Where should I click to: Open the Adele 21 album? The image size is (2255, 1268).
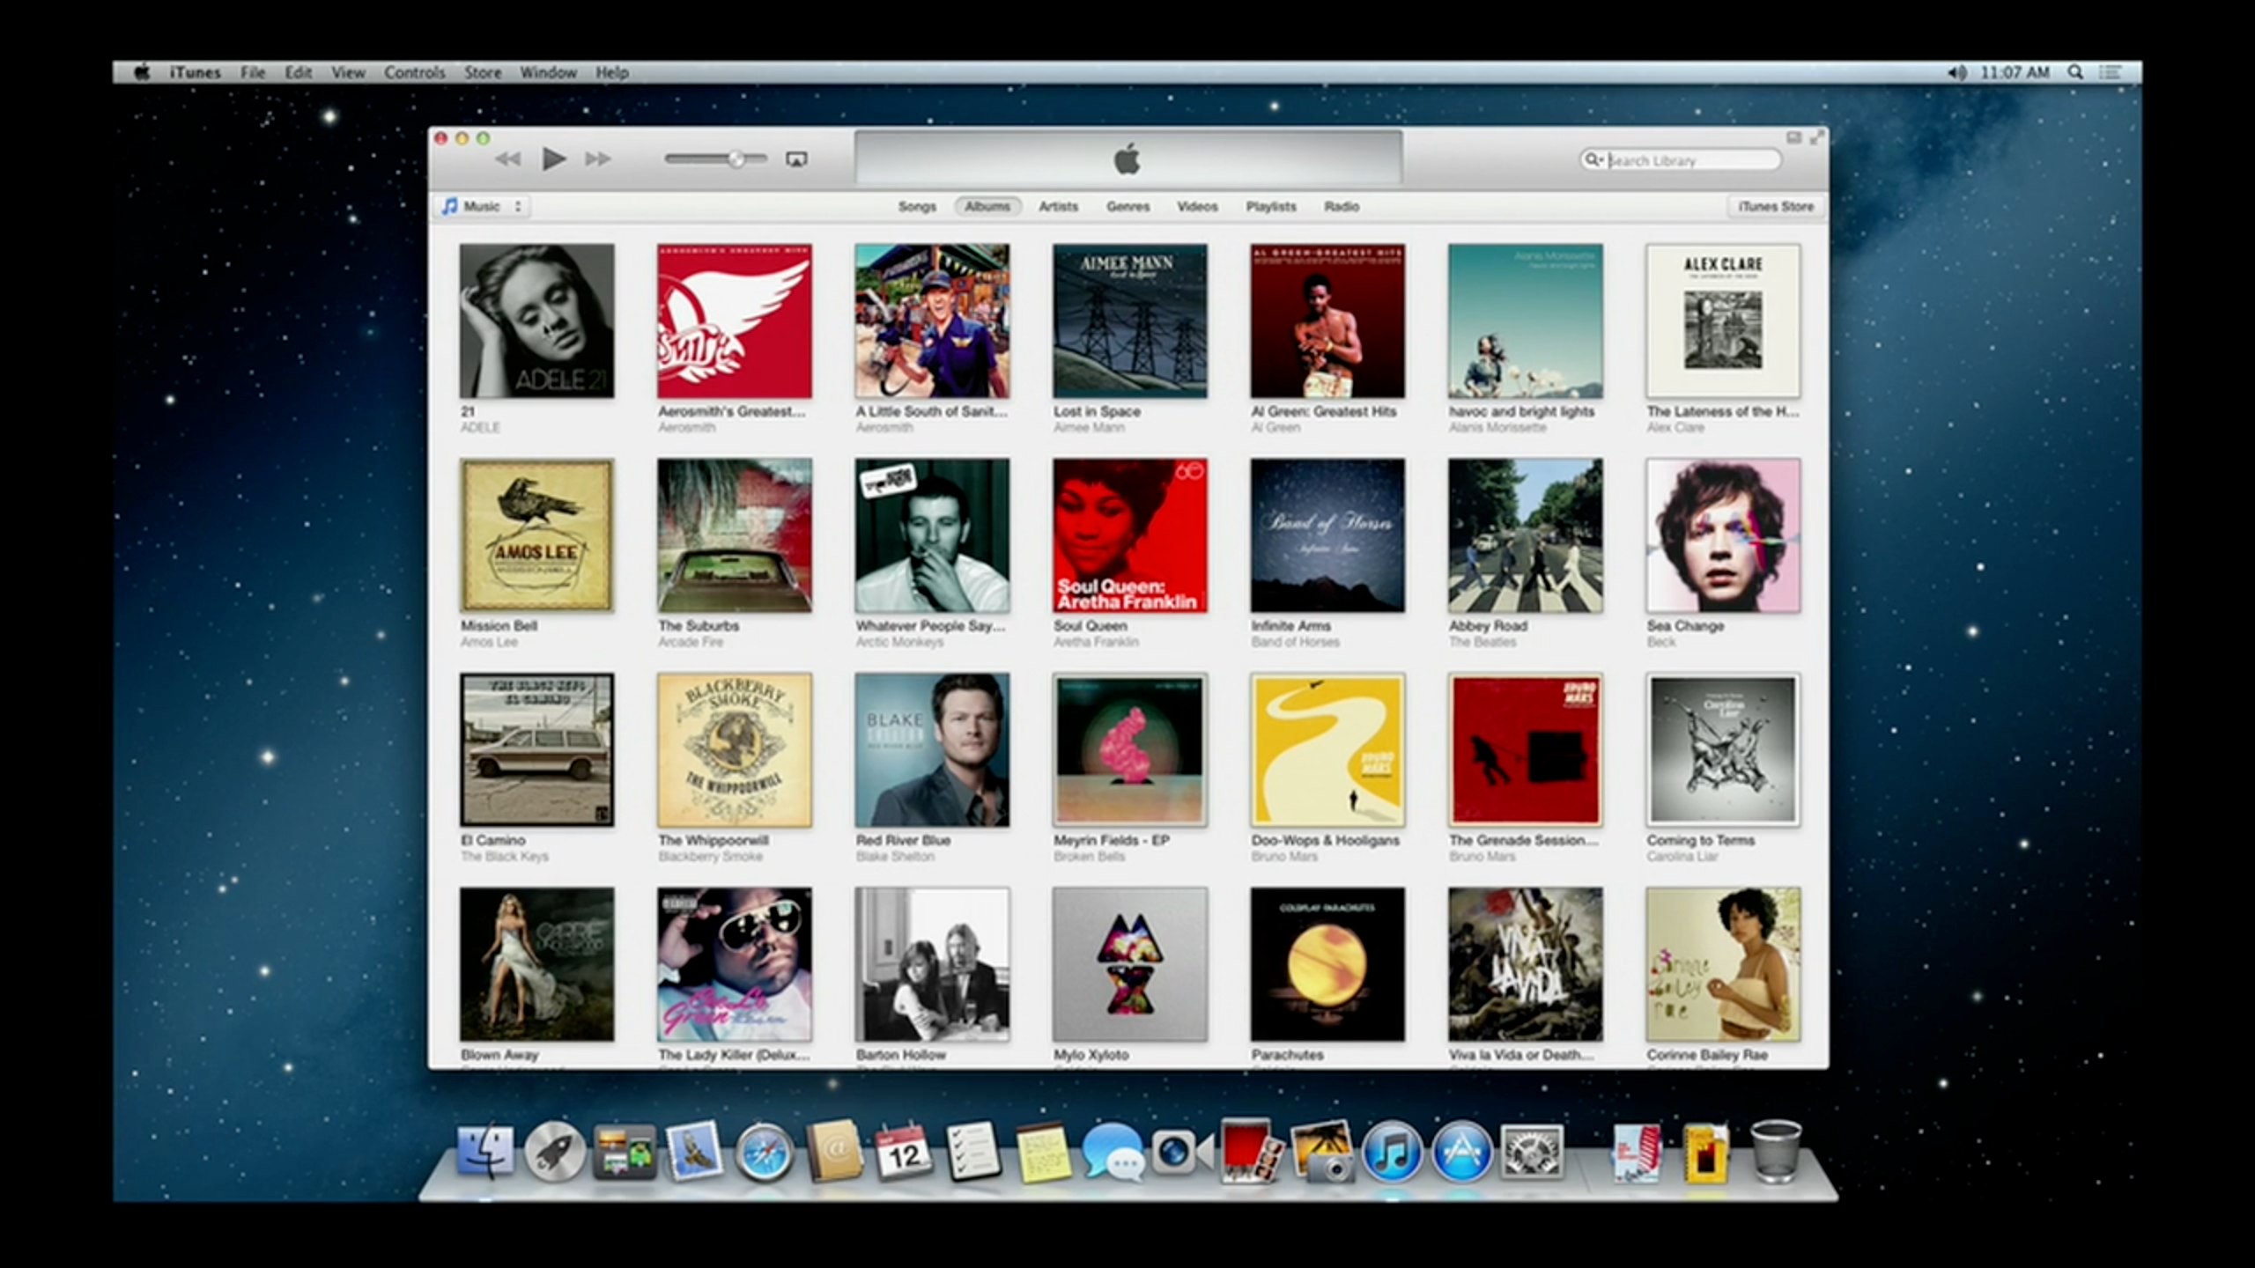click(x=536, y=321)
